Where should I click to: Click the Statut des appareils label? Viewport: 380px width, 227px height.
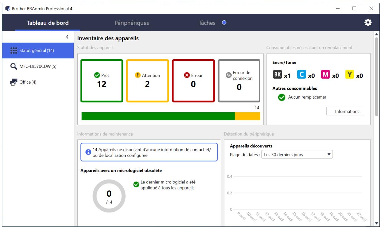(x=96, y=48)
